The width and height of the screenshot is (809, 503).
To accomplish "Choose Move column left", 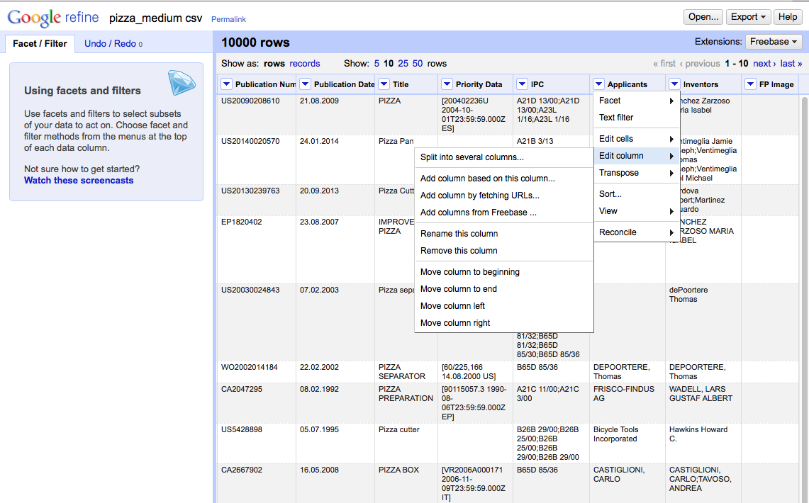I will (503, 306).
